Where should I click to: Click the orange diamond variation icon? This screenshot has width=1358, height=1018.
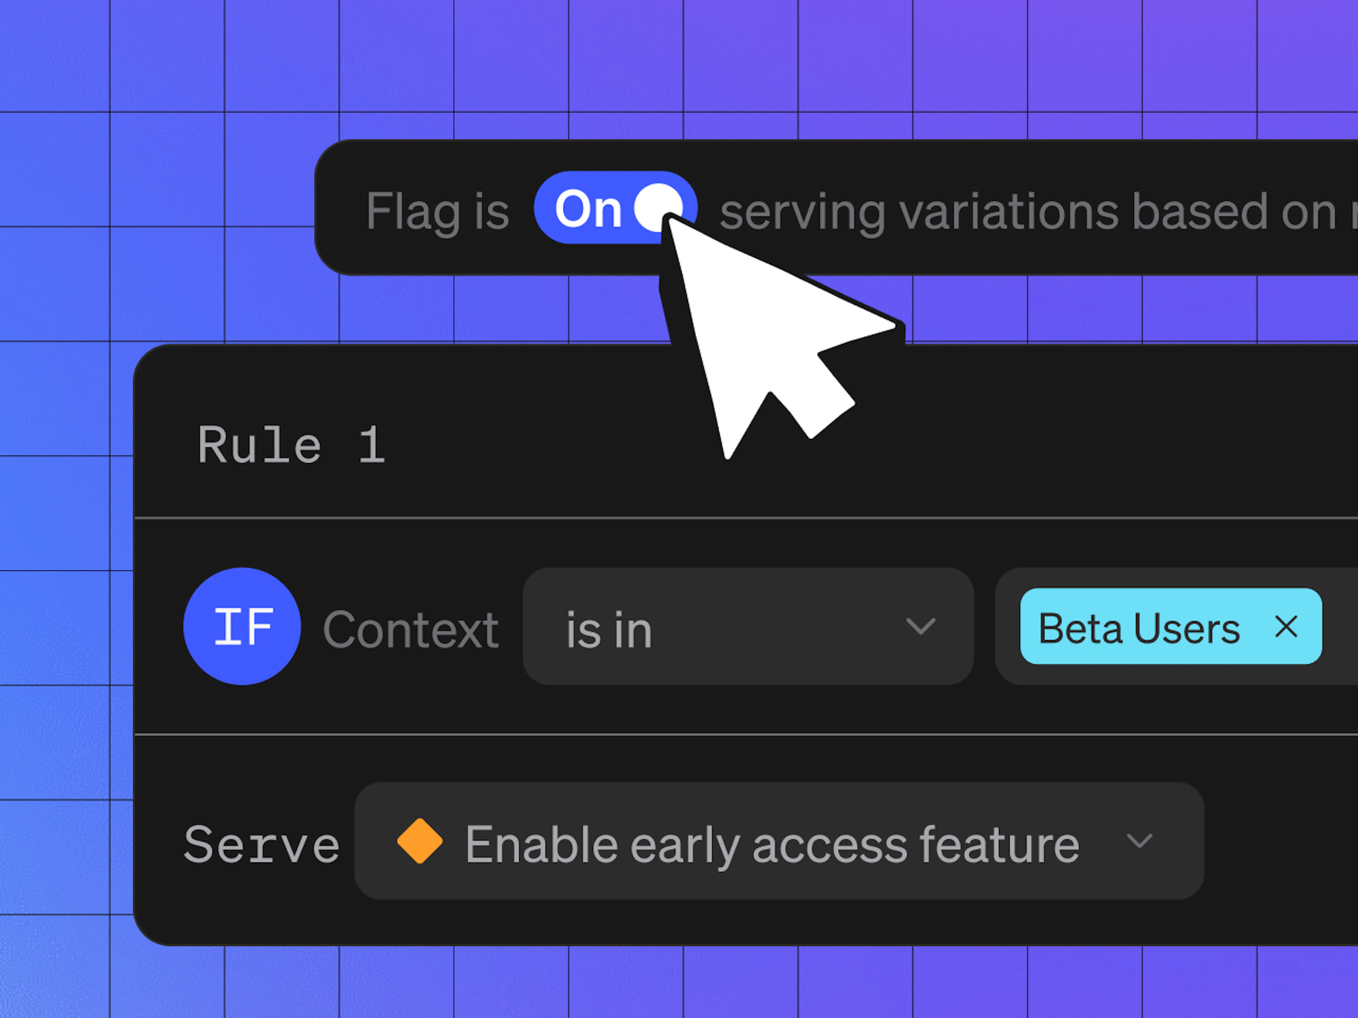coord(420,841)
